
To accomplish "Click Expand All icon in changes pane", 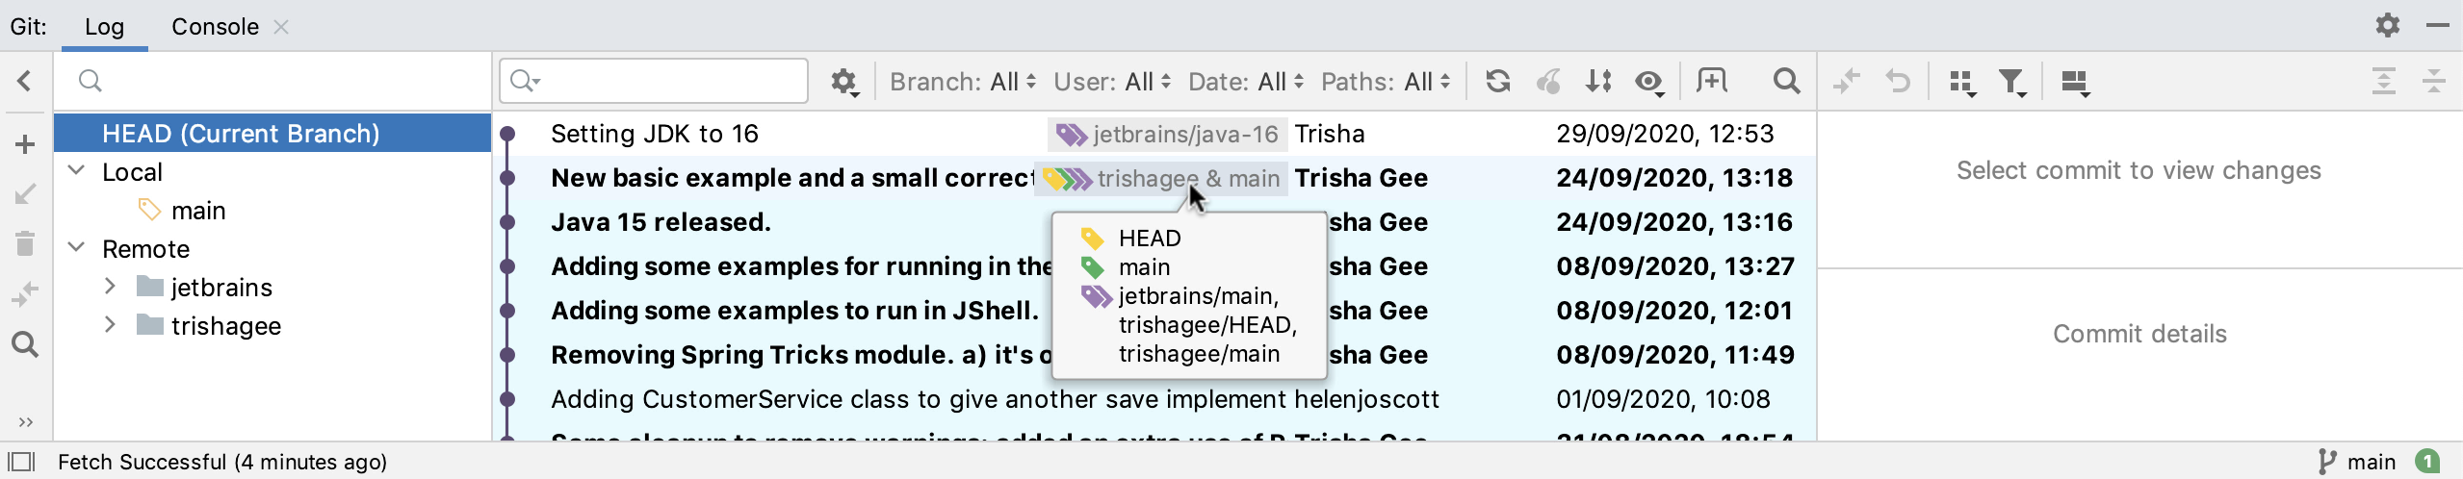I will point(2383,82).
